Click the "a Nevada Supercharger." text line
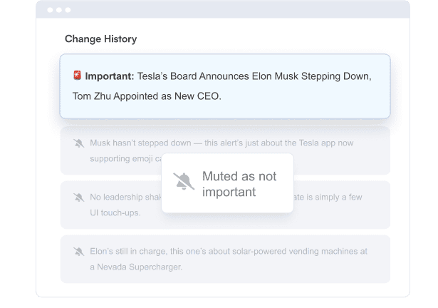Viewport: 438px width, 308px height. coord(136,266)
